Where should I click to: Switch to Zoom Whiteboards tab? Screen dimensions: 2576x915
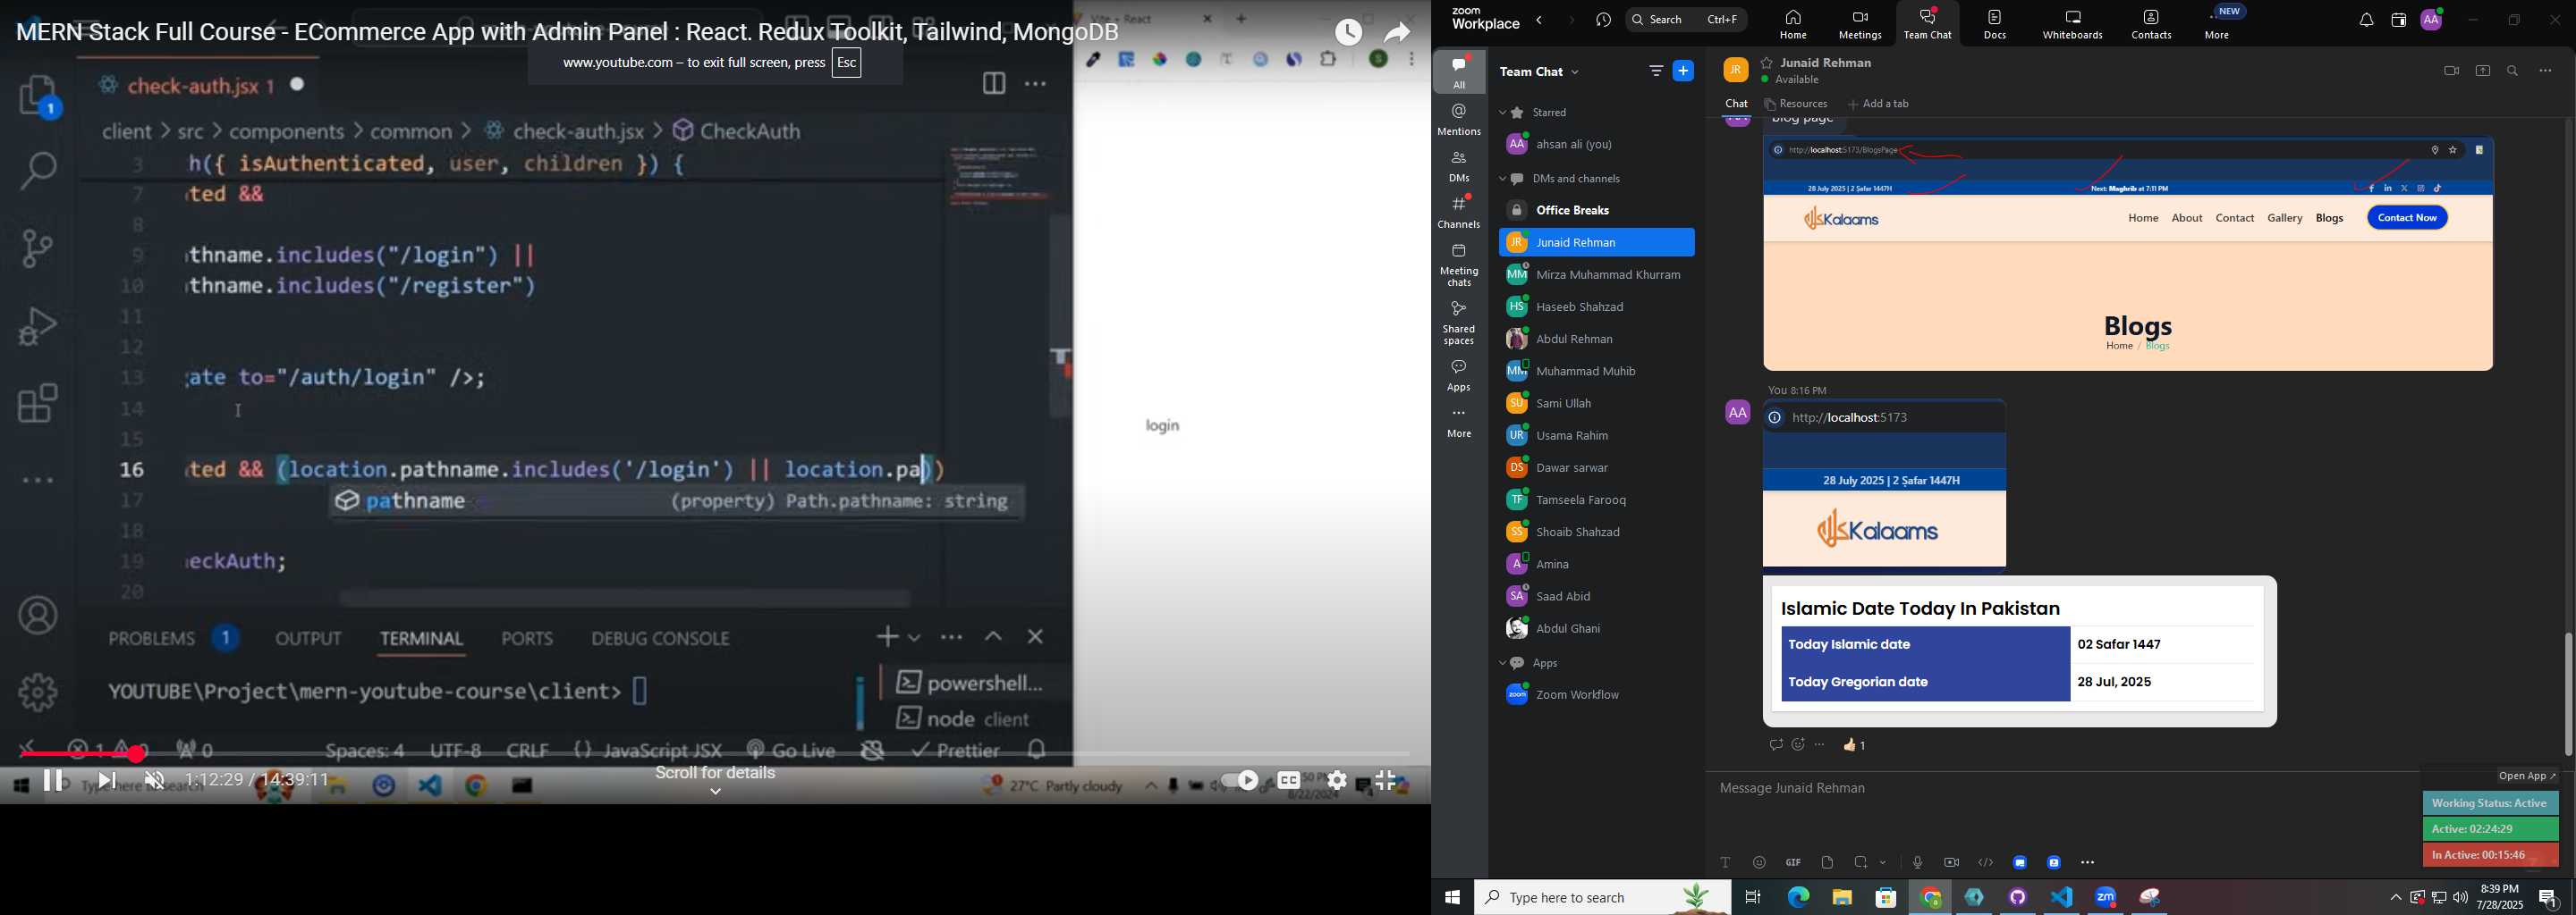point(2073,23)
